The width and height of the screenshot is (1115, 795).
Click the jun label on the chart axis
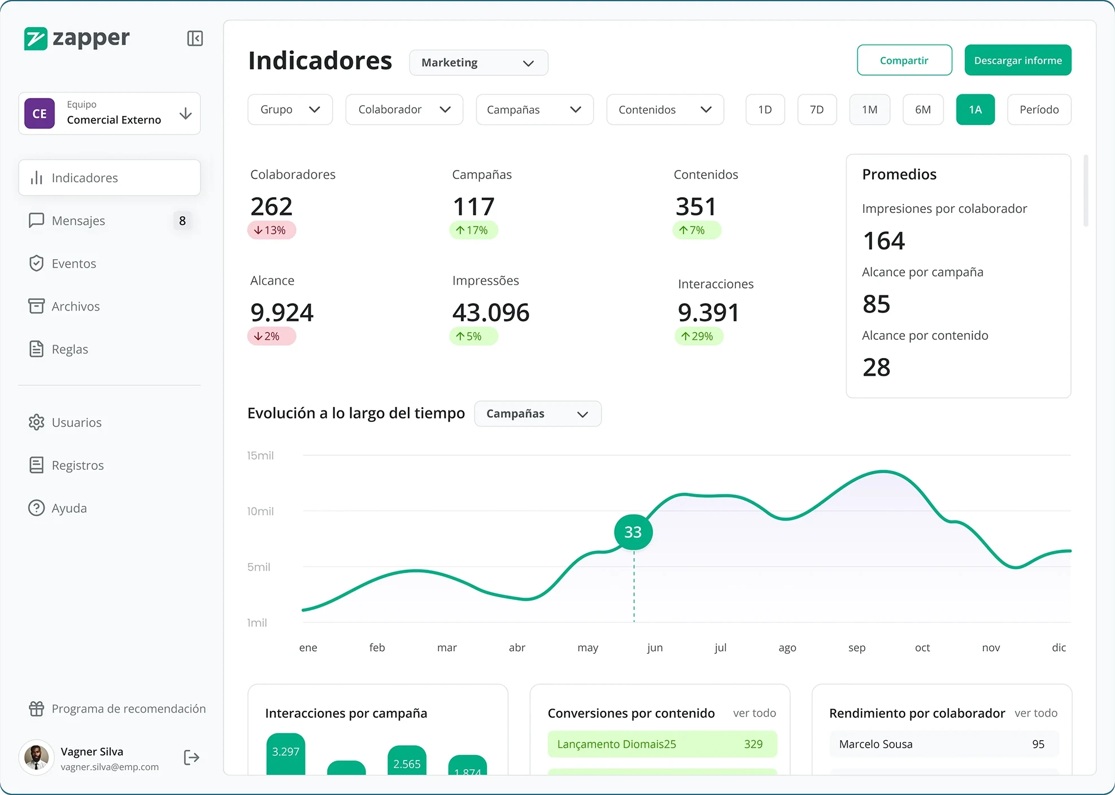[655, 648]
